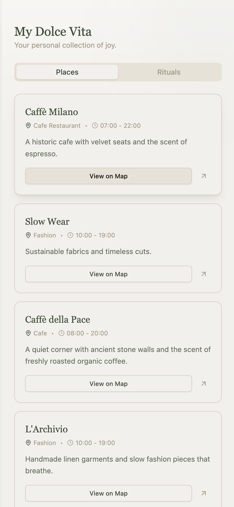Click location pin icon beside Cafe Restaurant
This screenshot has height=507, width=234.
click(28, 126)
